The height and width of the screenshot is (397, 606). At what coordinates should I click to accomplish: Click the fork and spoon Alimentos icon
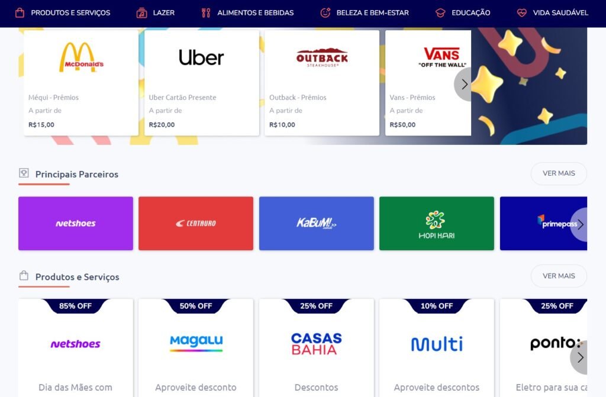point(206,13)
